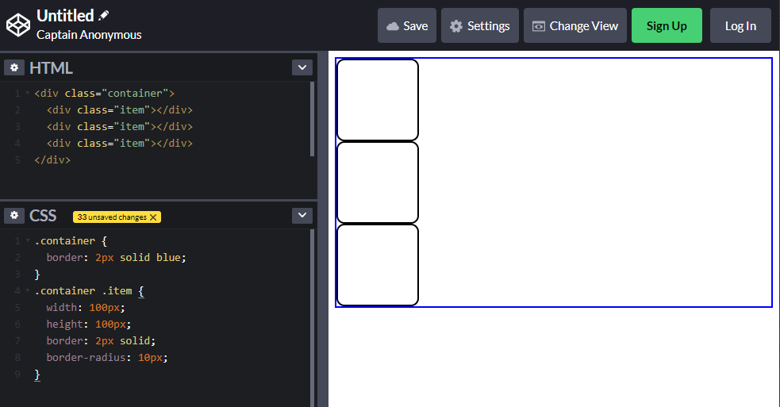Click the CSS panel heading
The width and height of the screenshot is (780, 407).
click(x=43, y=216)
